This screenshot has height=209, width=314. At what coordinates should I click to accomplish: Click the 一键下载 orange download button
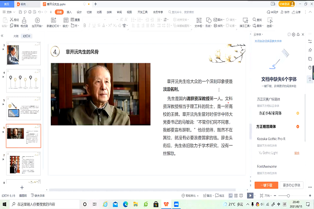267,185
